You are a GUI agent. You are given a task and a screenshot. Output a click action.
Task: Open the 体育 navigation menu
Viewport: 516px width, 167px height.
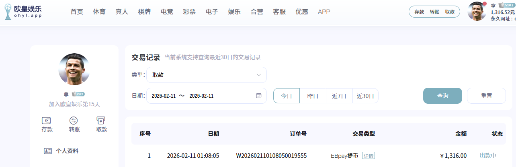click(99, 12)
